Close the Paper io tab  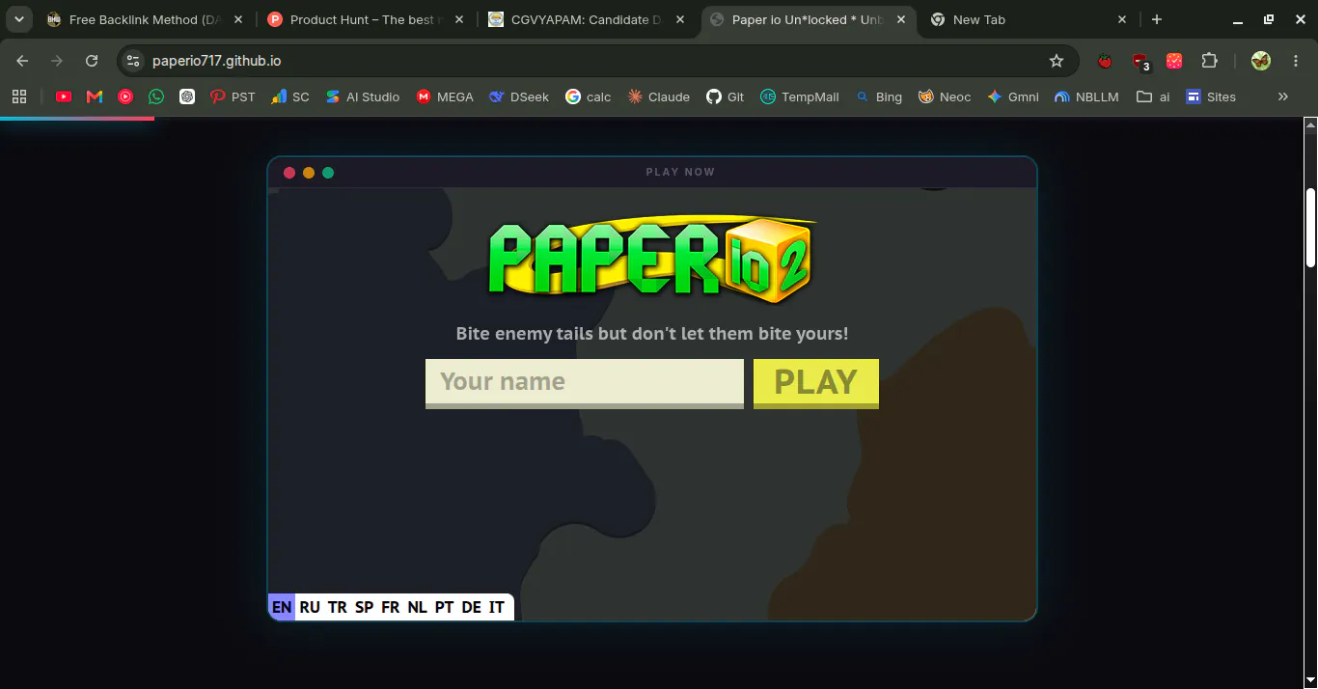[901, 19]
